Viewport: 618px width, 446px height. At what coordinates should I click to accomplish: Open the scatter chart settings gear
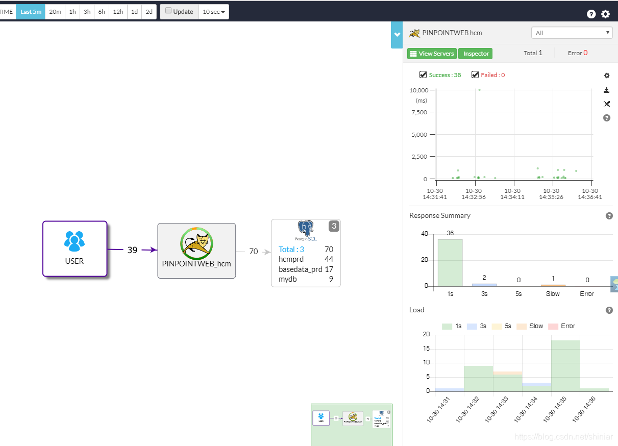click(x=606, y=75)
